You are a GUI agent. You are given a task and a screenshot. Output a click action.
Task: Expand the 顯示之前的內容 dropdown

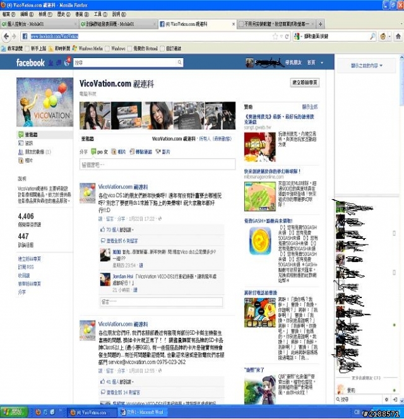point(367,66)
